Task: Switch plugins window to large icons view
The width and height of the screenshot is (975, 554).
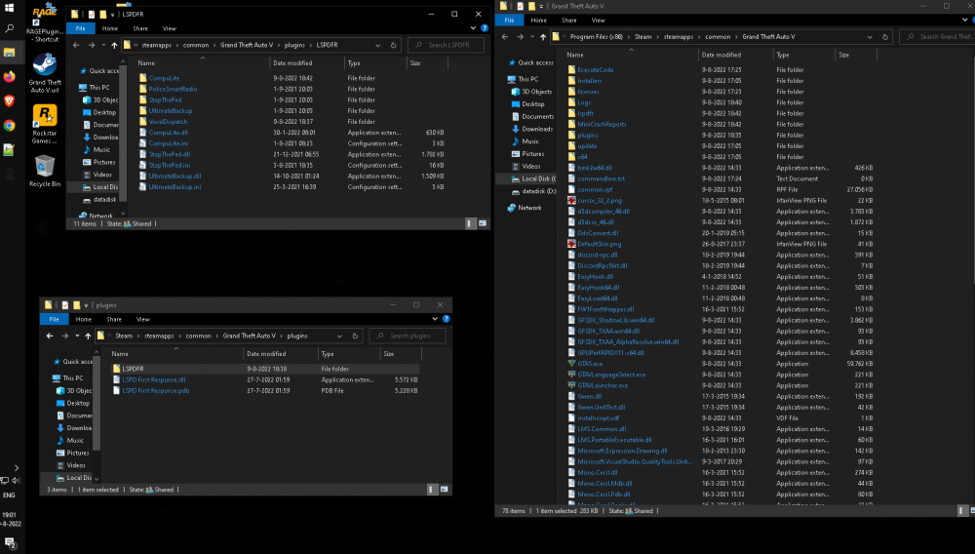Action: pyautogui.click(x=446, y=489)
